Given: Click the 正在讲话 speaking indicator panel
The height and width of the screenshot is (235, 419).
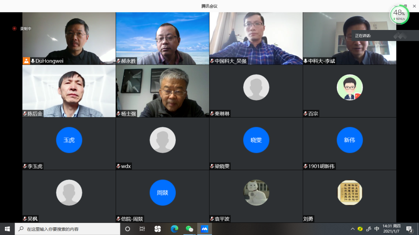Looking at the screenshot, I should (x=374, y=36).
